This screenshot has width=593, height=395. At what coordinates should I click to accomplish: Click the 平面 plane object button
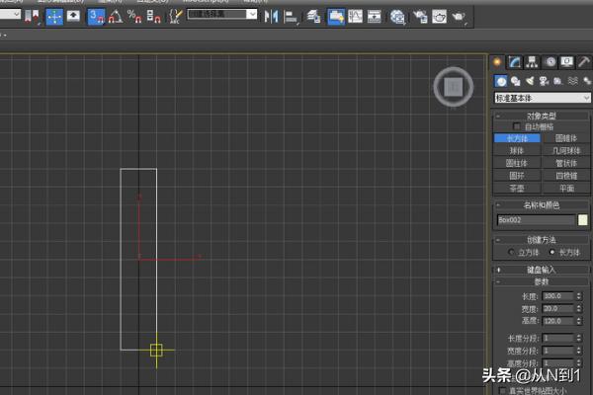coord(566,189)
